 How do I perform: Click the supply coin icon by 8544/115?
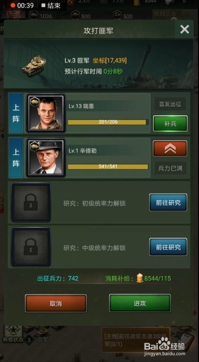139,278
